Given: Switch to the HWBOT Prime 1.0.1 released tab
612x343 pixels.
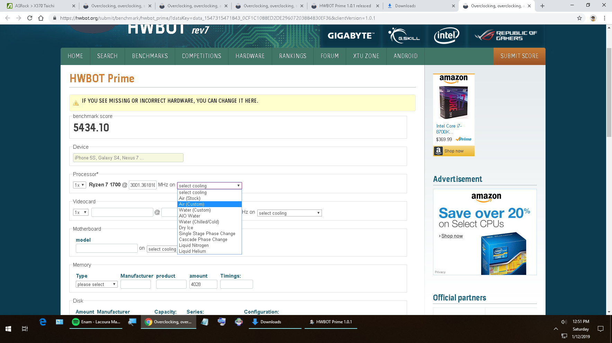Looking at the screenshot, I should click(345, 6).
